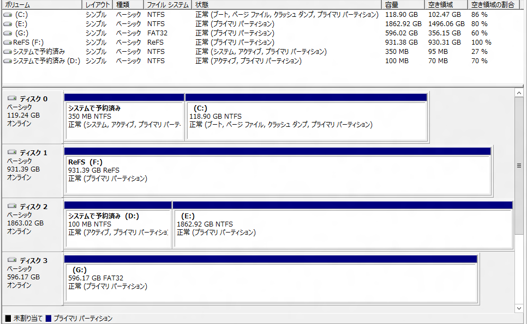Click the (C:) drive icon in volume list

click(7, 15)
